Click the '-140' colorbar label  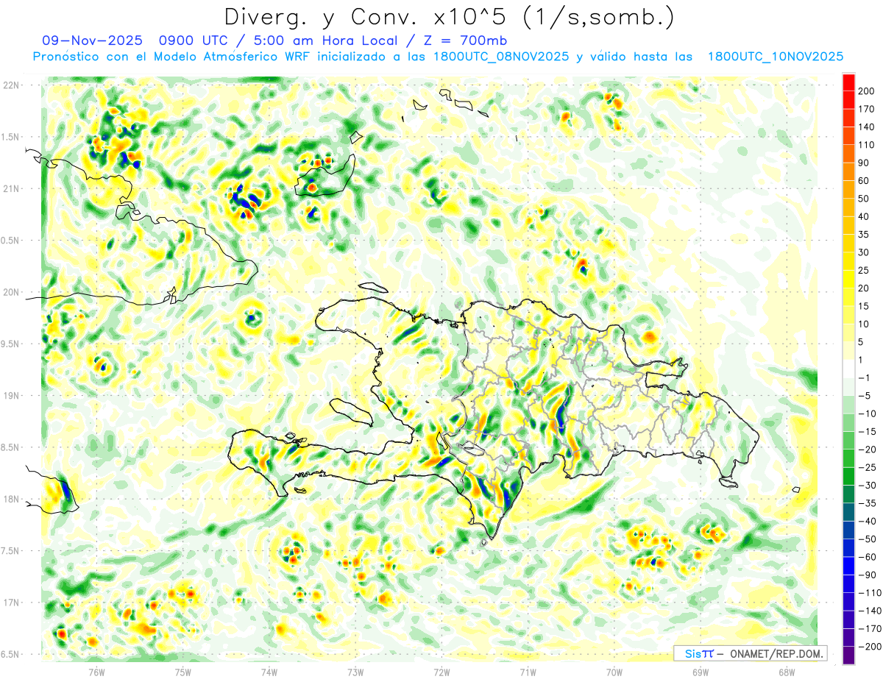click(x=868, y=611)
